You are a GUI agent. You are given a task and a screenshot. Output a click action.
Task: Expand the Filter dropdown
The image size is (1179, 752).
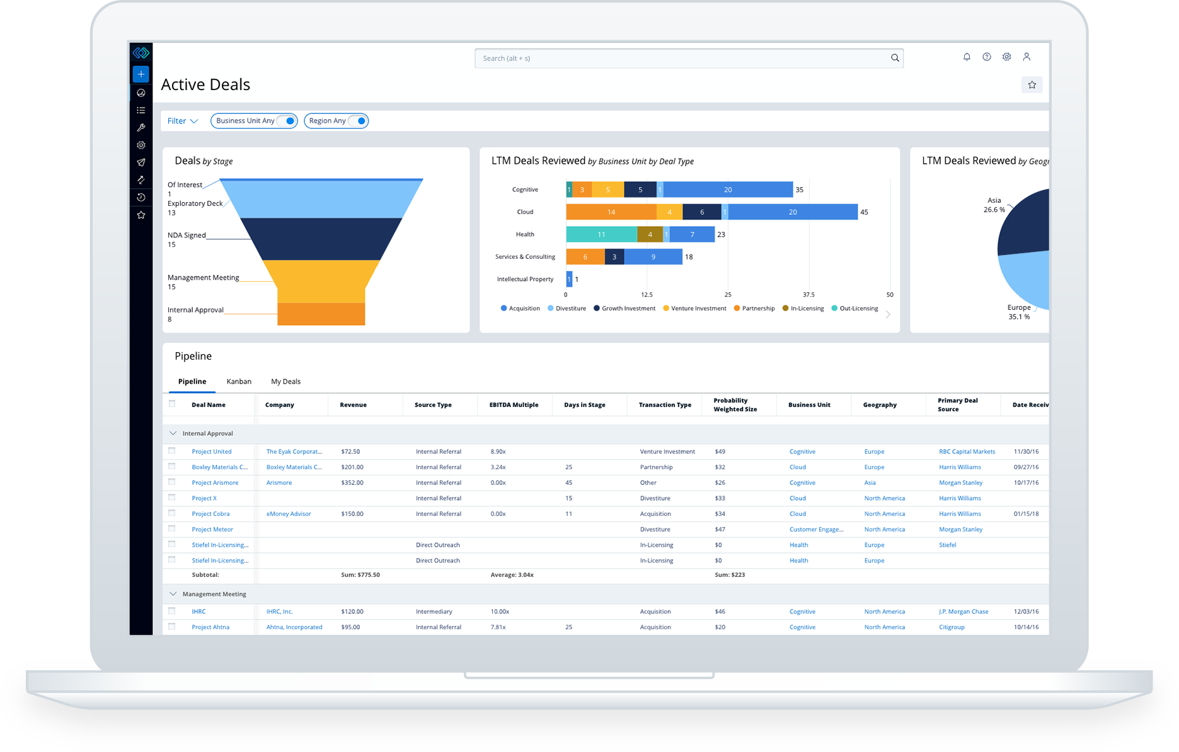pos(183,121)
